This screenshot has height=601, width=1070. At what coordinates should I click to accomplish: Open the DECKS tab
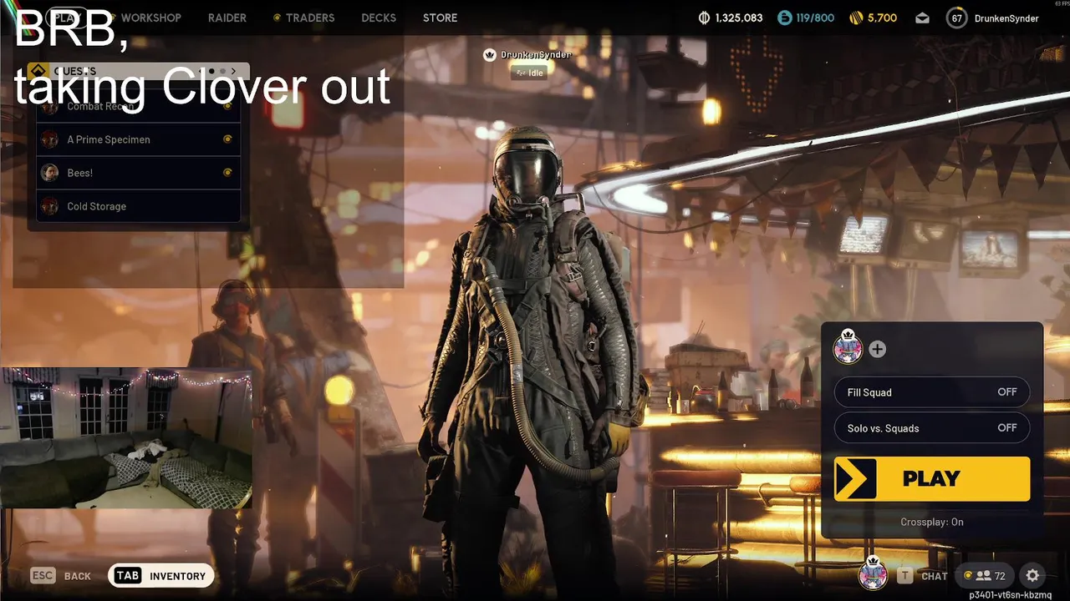pyautogui.click(x=379, y=18)
